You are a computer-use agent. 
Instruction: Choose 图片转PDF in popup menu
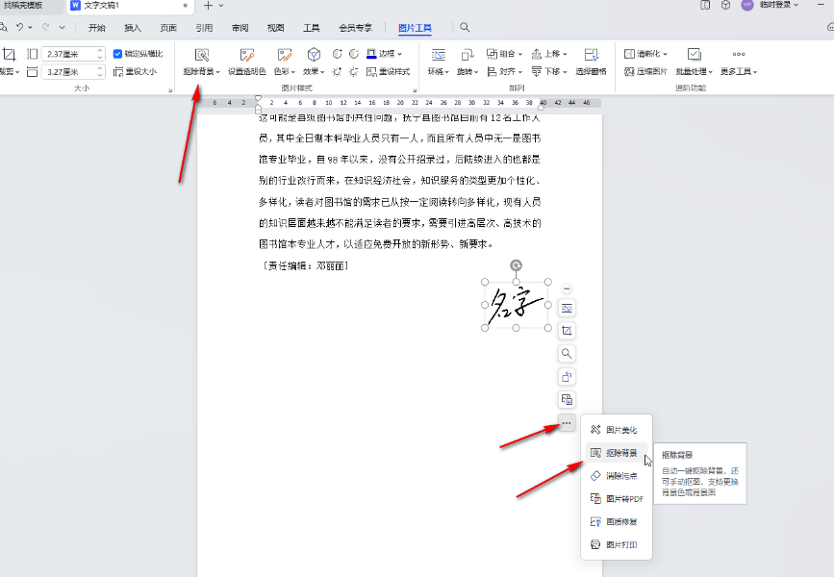[x=617, y=499]
